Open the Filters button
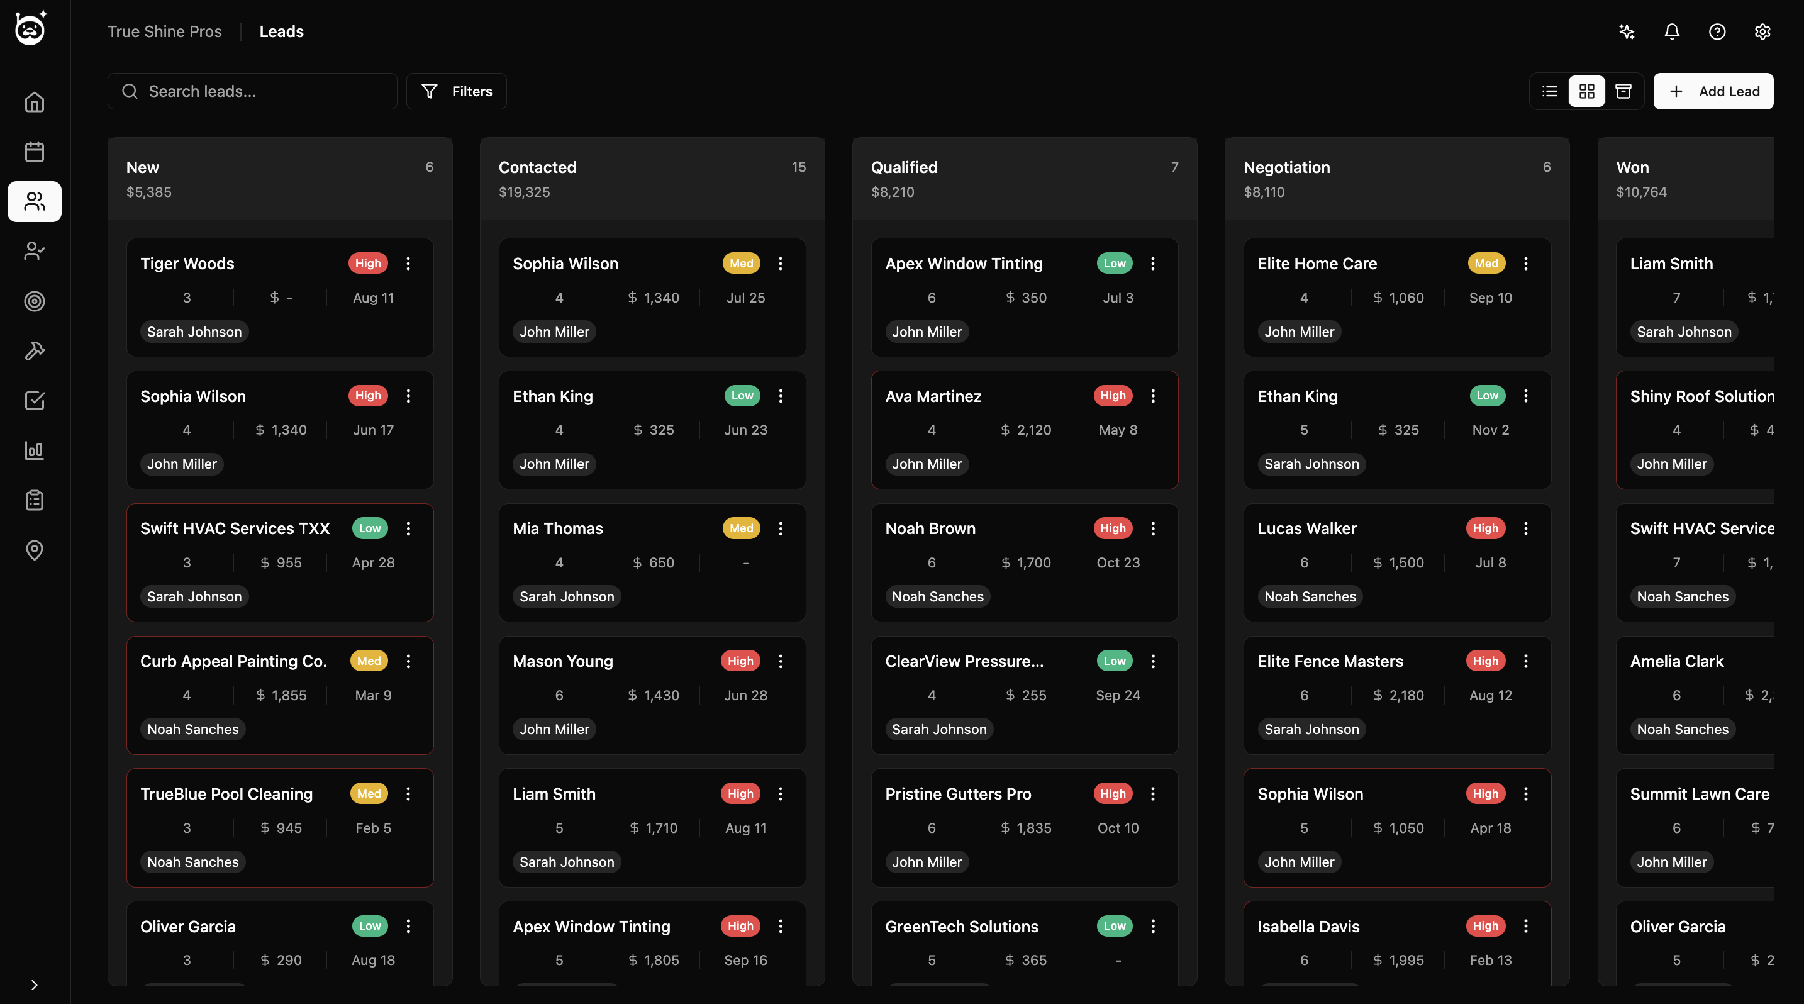 coord(457,91)
